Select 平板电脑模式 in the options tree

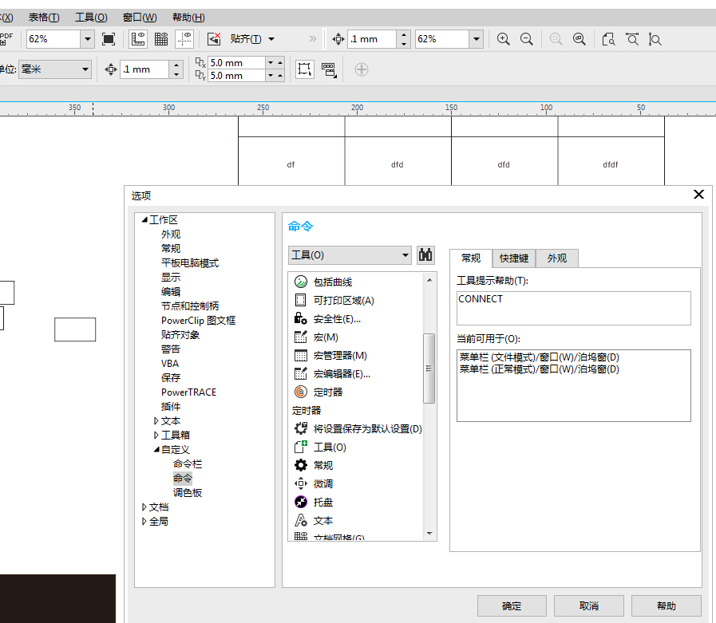189,263
